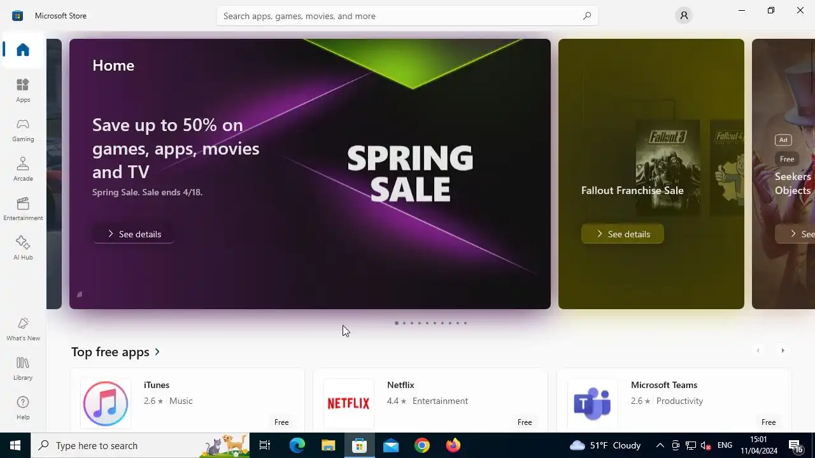Viewport: 815px width, 458px height.
Task: Open What's New in sidebar
Action: coord(23,329)
